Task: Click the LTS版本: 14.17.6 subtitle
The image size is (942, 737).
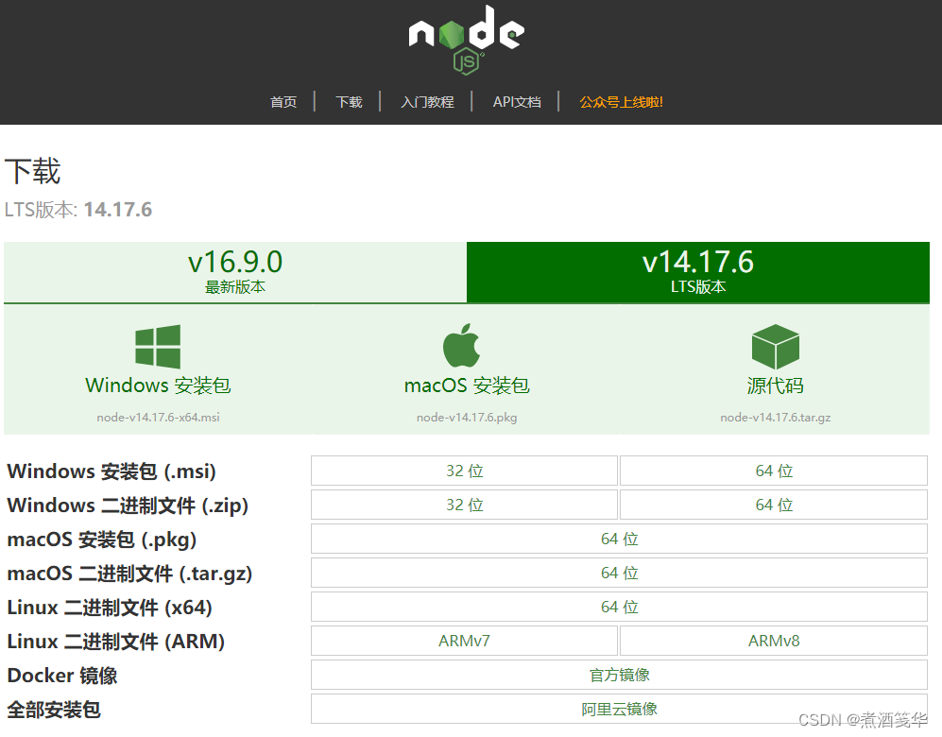Action: pyautogui.click(x=78, y=210)
